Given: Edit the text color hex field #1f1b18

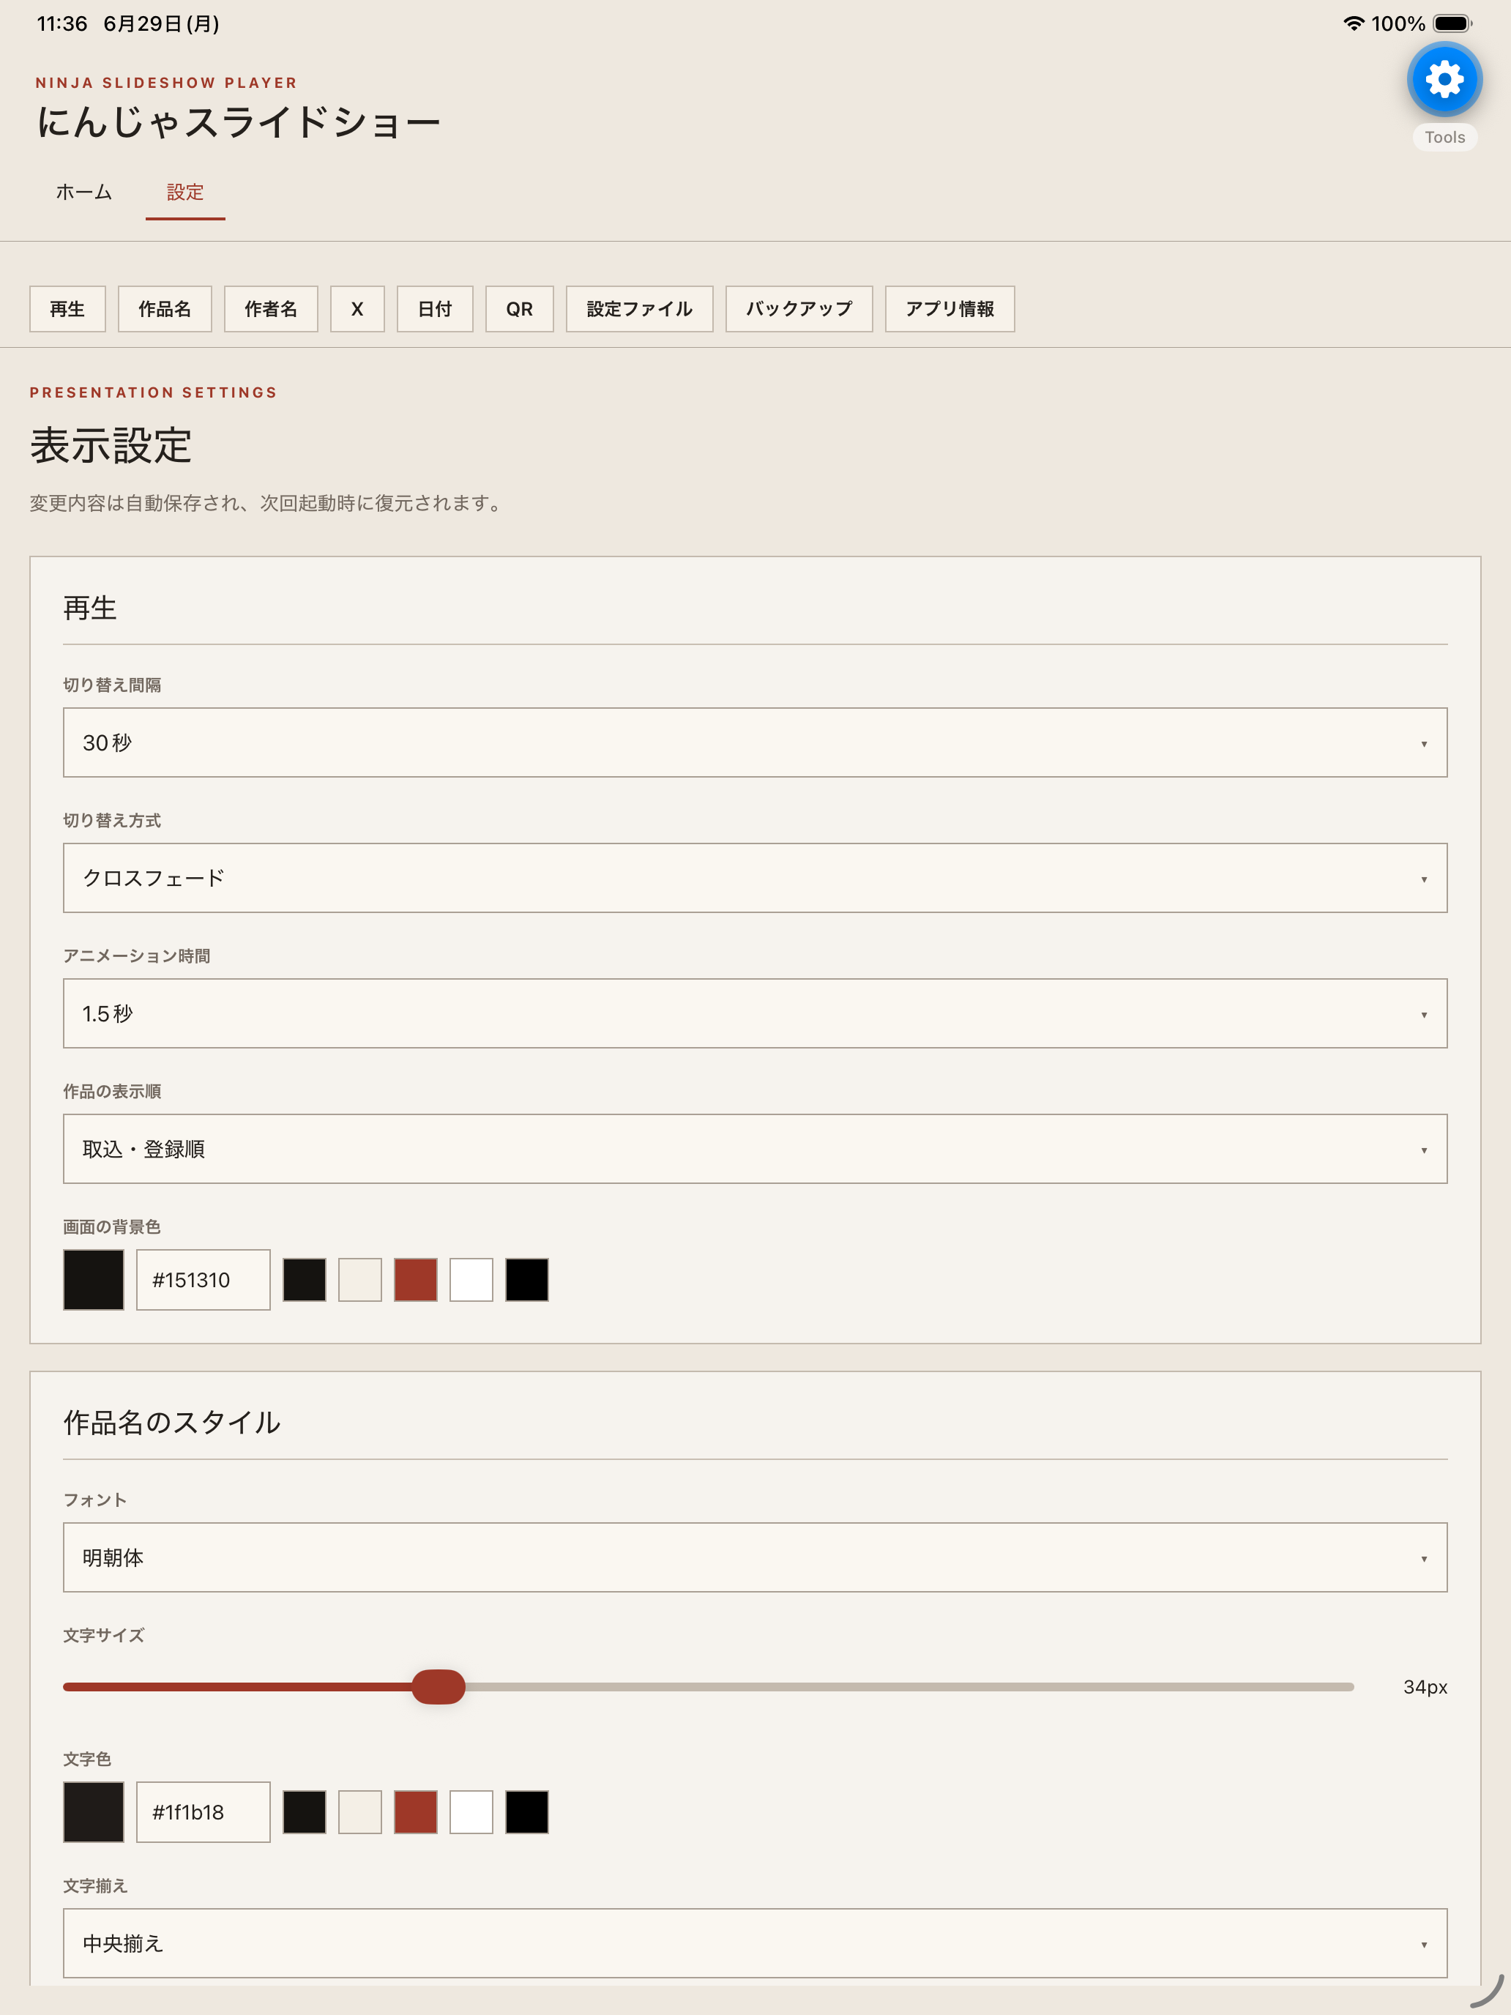Looking at the screenshot, I should pos(203,1812).
